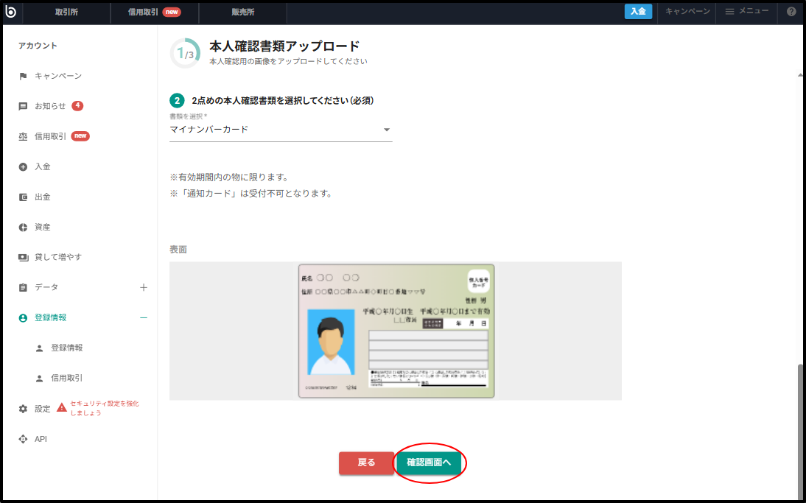Viewport: 806px width, 503px height.
Task: Click the 資産 pie-chart icon
Action: (x=23, y=226)
